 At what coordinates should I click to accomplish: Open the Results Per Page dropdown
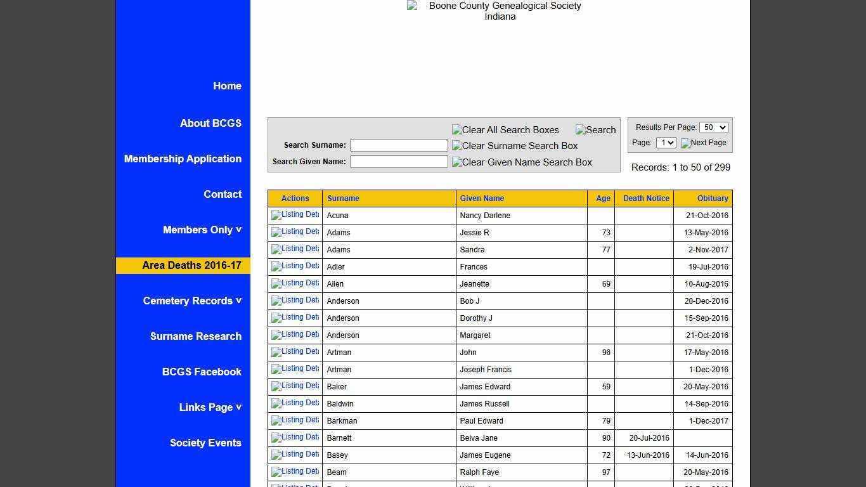[713, 127]
